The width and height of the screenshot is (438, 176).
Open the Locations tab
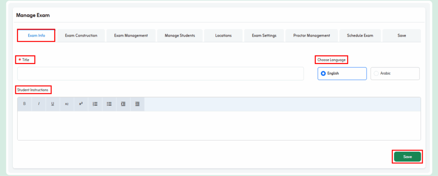223,35
